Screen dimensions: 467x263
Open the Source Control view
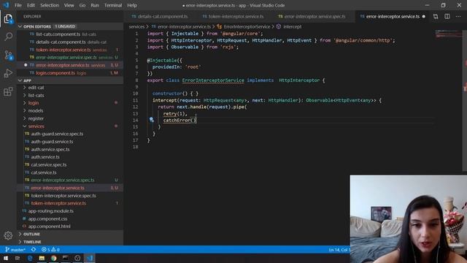point(8,56)
